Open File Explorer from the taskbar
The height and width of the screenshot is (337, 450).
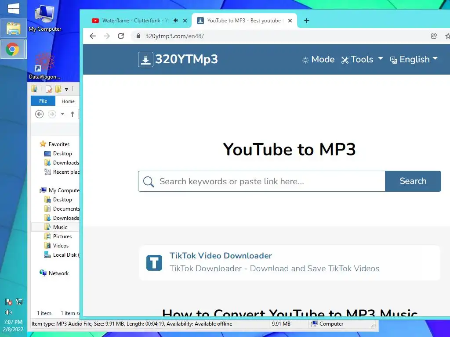pyautogui.click(x=14, y=29)
